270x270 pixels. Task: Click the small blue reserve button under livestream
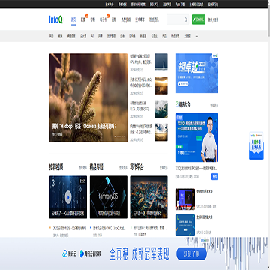214,176
